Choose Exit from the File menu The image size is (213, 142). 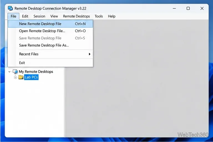click(x=50, y=63)
